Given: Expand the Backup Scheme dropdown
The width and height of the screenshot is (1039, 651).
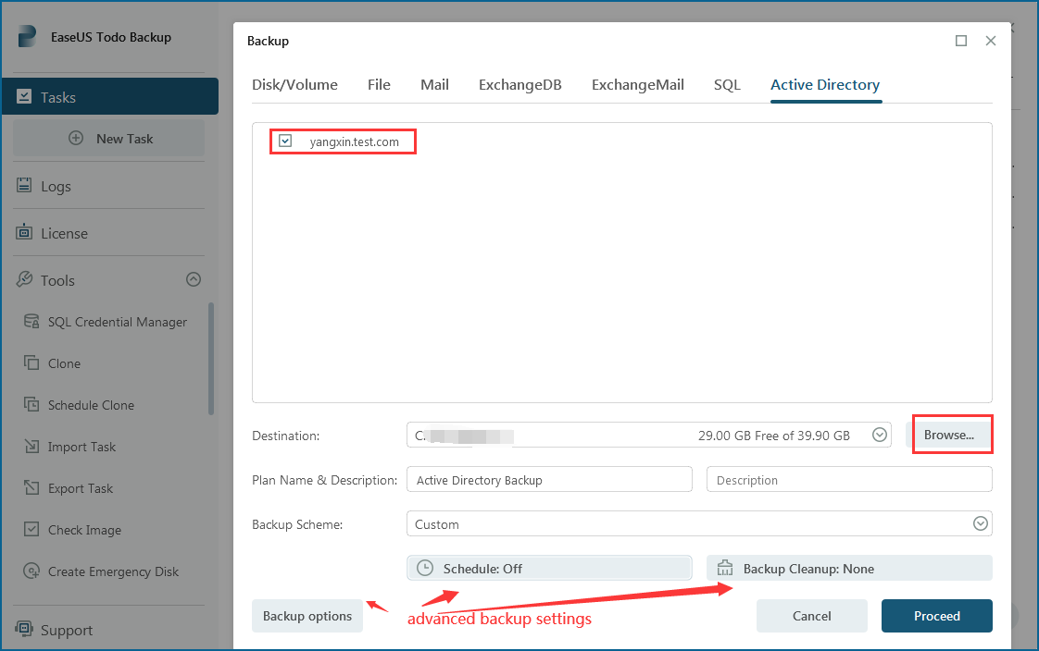Looking at the screenshot, I should [x=981, y=524].
